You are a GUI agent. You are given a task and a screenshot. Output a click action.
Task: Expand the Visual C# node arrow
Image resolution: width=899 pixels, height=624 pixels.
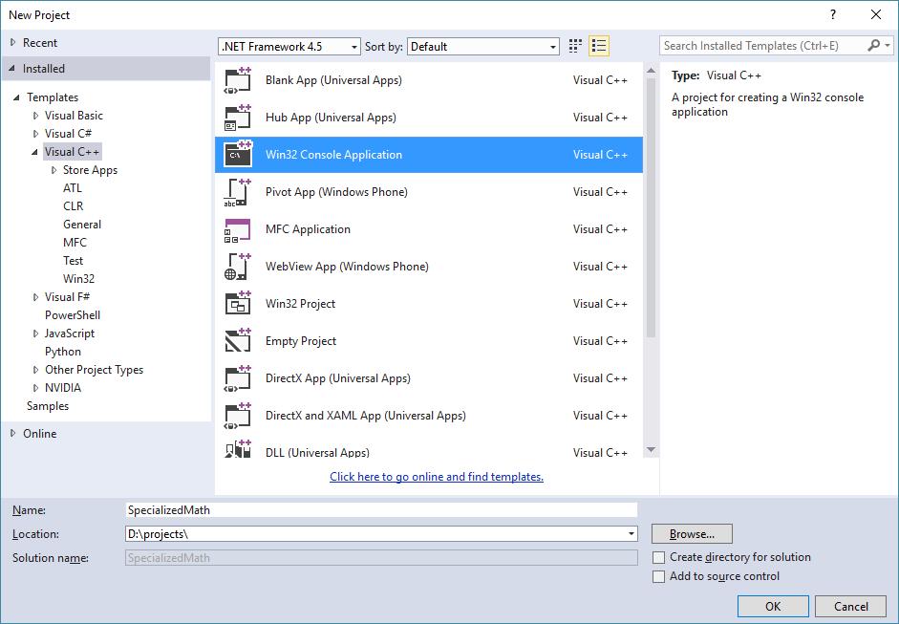click(x=35, y=134)
